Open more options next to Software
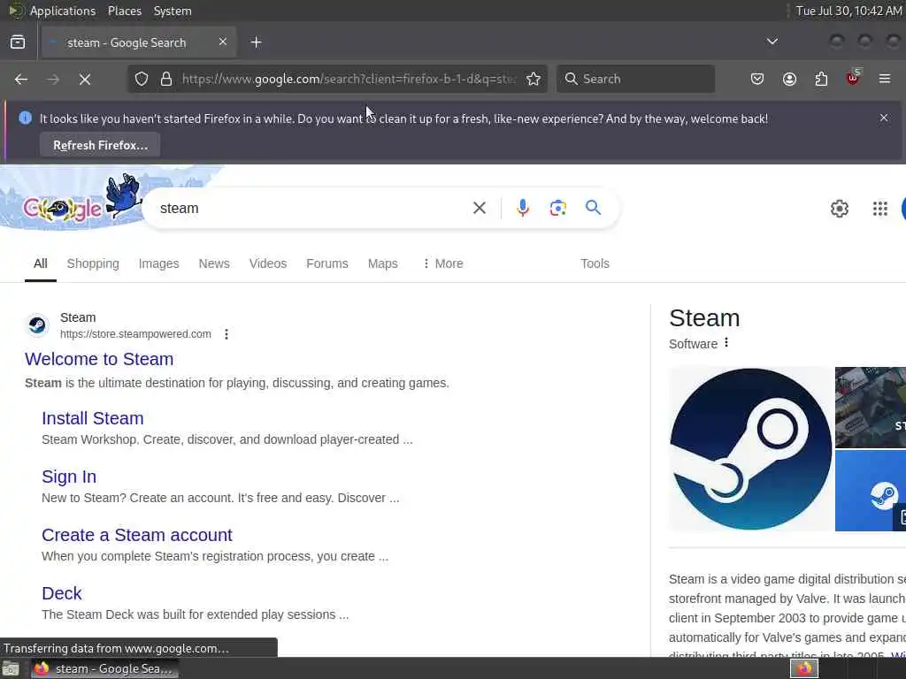Screen dimensions: 906x679 pos(726,343)
